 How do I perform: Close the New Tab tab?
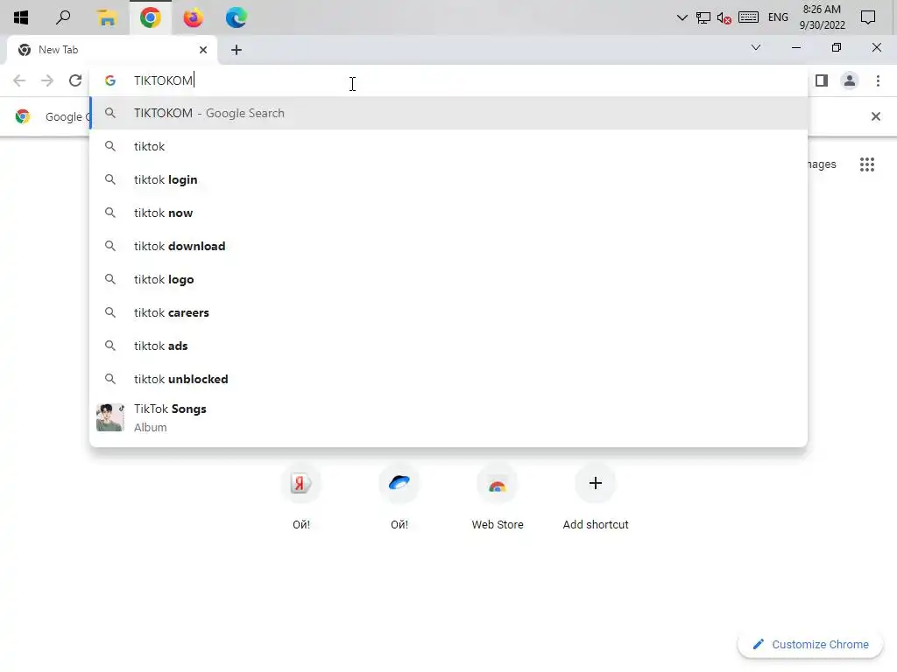coord(203,50)
